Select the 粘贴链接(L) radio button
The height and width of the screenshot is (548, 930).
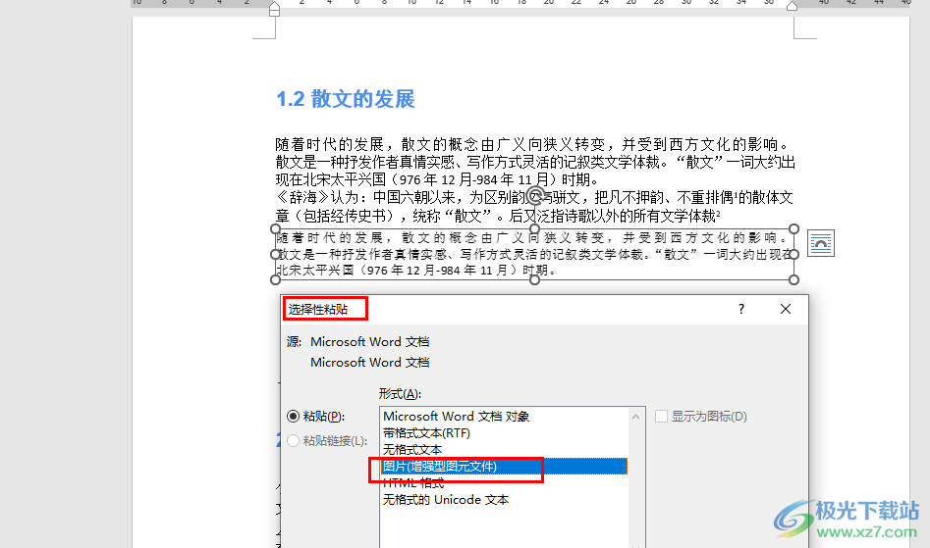click(293, 441)
